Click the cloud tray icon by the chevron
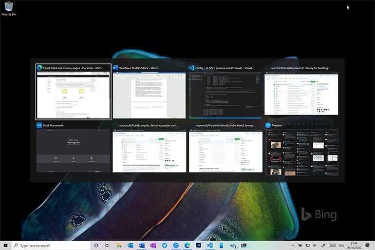Screen dimensions: 375x250 [300, 246]
